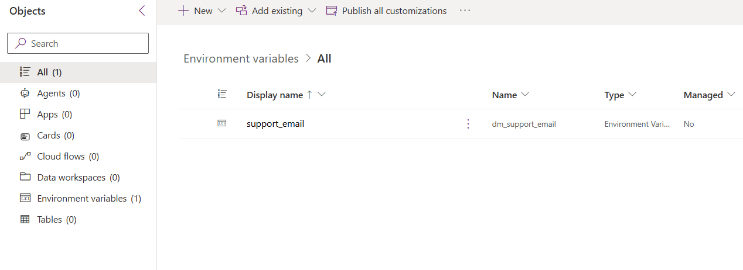Click the dm_support_email name cell

[524, 124]
